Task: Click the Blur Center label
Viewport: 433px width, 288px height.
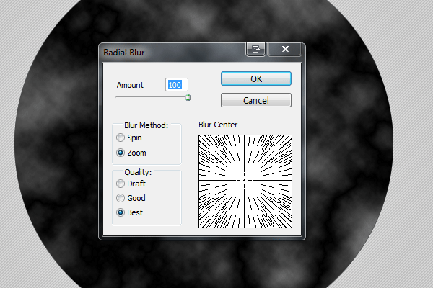Action: [x=218, y=125]
